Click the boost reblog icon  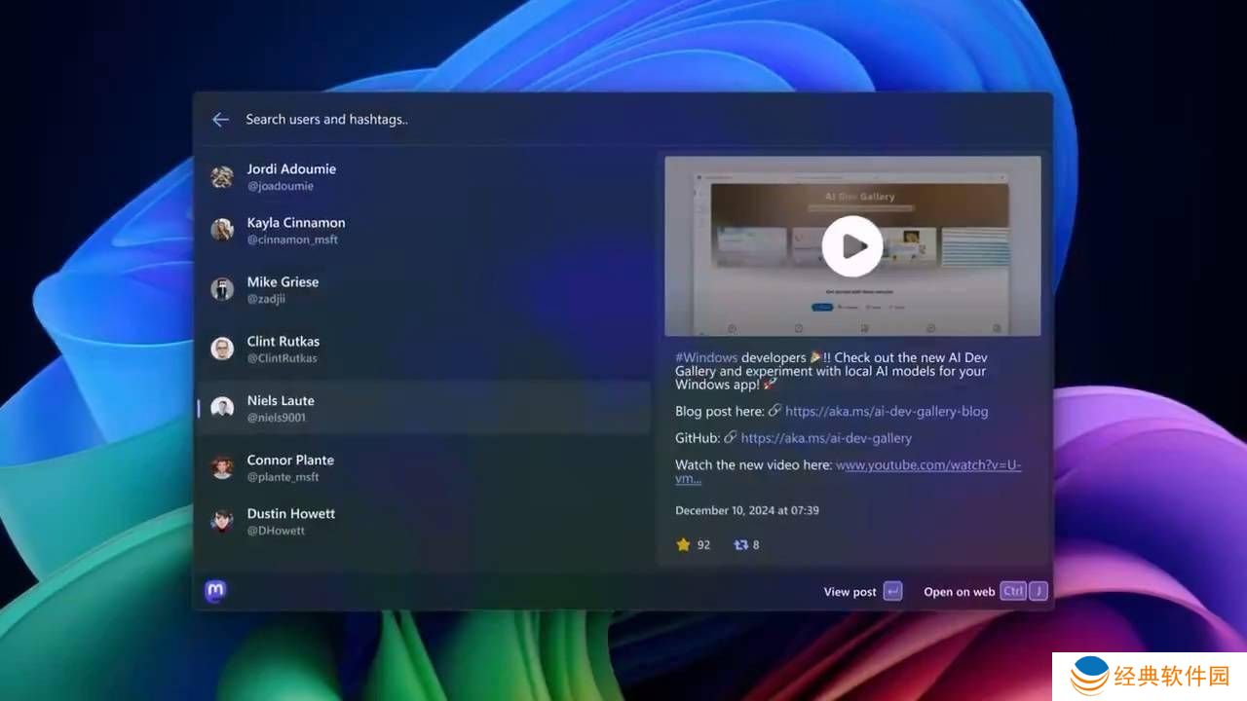point(740,545)
